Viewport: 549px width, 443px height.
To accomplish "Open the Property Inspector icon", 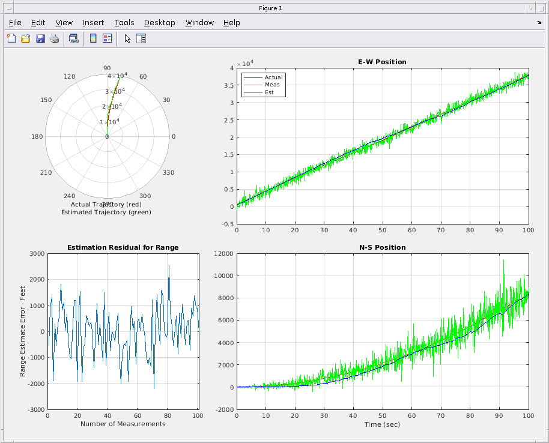I will 141,39.
